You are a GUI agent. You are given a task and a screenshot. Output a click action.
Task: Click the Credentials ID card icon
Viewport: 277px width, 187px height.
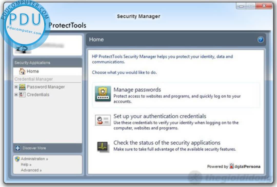[x=22, y=95]
